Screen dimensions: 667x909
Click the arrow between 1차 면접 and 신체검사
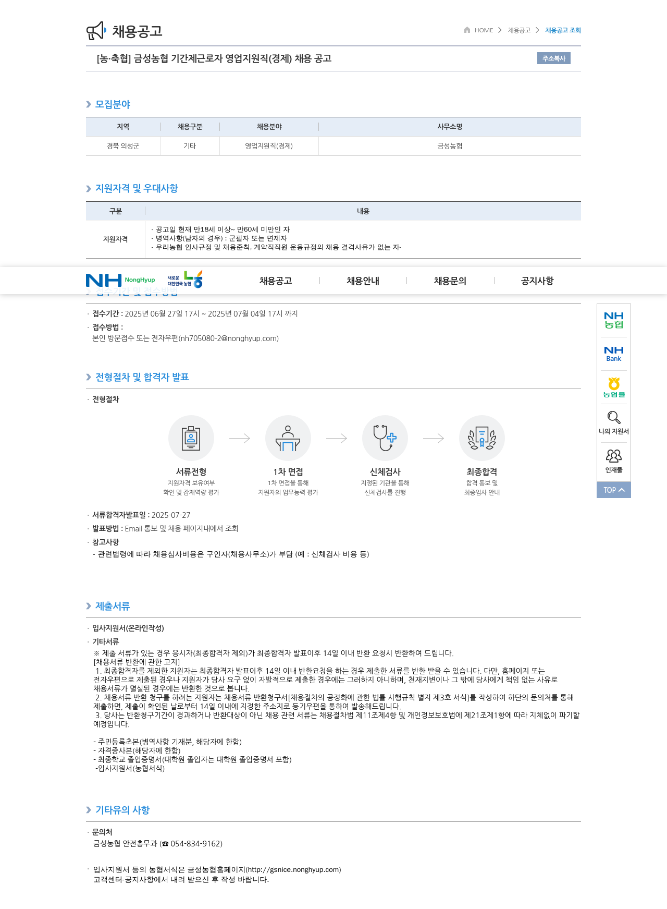point(337,438)
